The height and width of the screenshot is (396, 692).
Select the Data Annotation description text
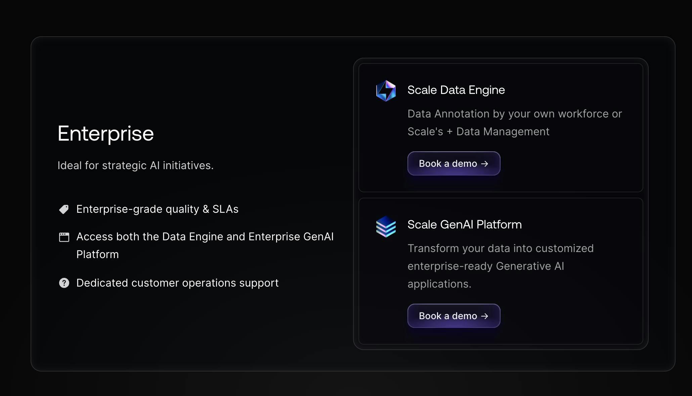(x=514, y=122)
